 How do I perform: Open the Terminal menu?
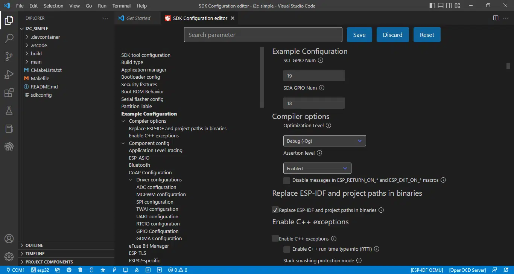point(122,6)
